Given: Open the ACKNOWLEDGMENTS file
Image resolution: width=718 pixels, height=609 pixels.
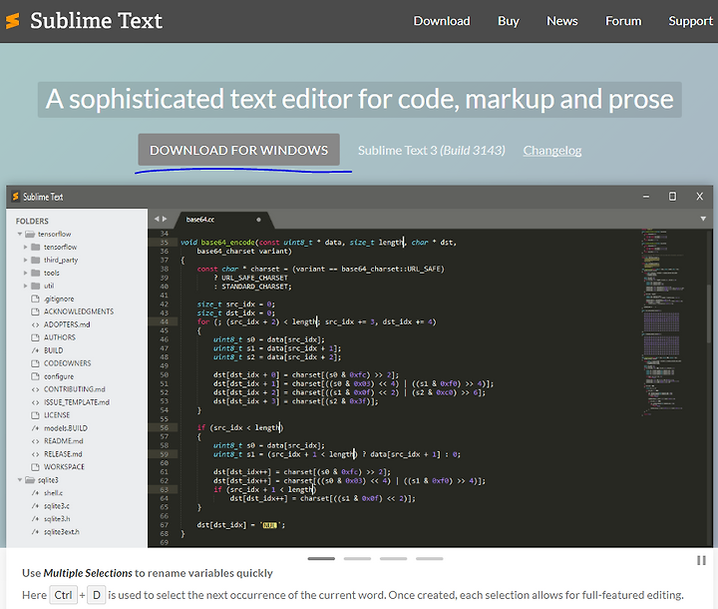Looking at the screenshot, I should [79, 311].
